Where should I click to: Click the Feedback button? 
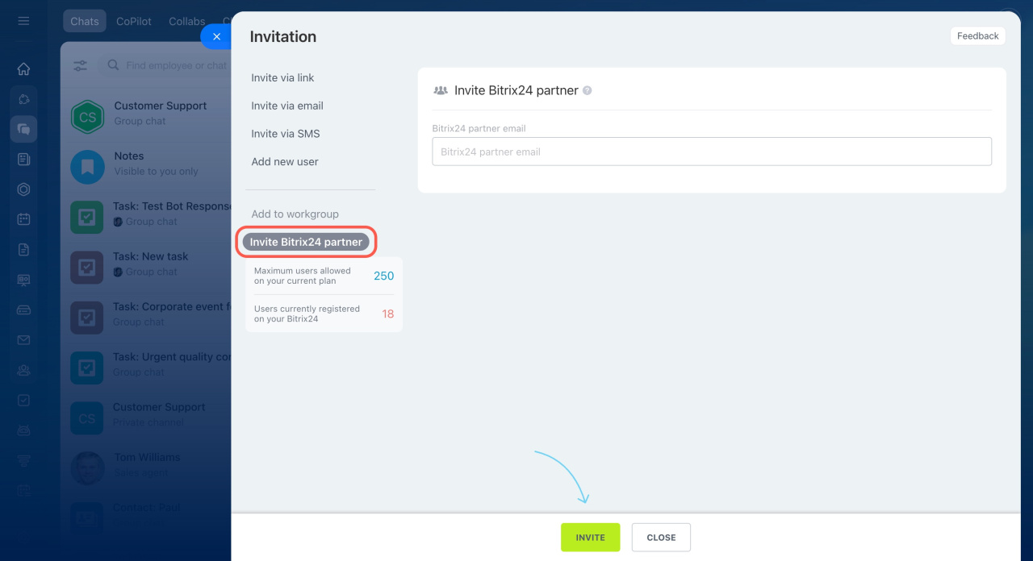click(x=977, y=36)
